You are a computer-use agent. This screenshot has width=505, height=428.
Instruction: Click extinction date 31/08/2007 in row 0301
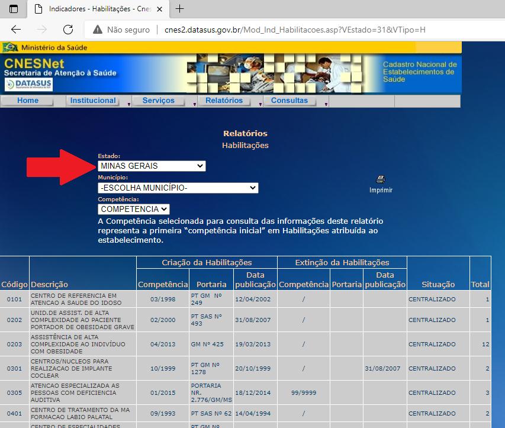tap(382, 368)
